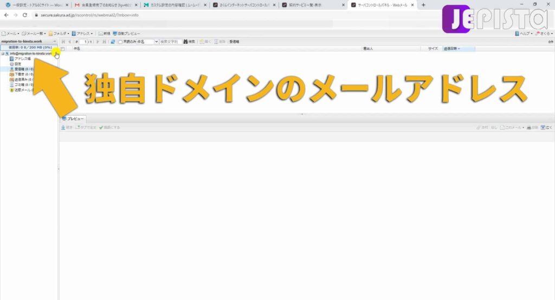The height and width of the screenshot is (300, 555).
Task: Click the 削除 delete toolbar button
Action: tap(220, 42)
